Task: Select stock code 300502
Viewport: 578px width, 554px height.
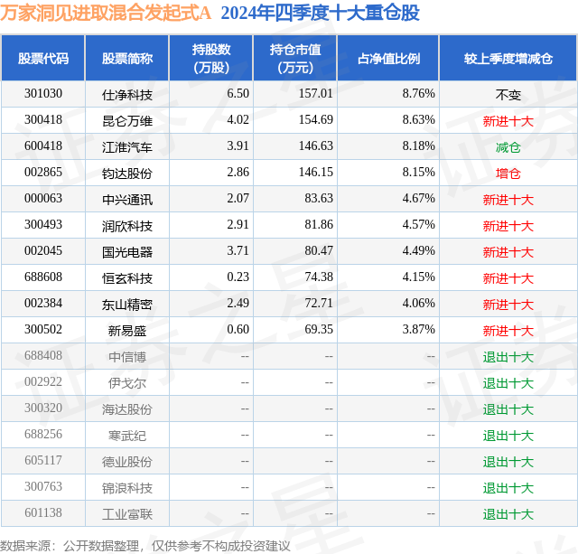Action: click(x=43, y=329)
